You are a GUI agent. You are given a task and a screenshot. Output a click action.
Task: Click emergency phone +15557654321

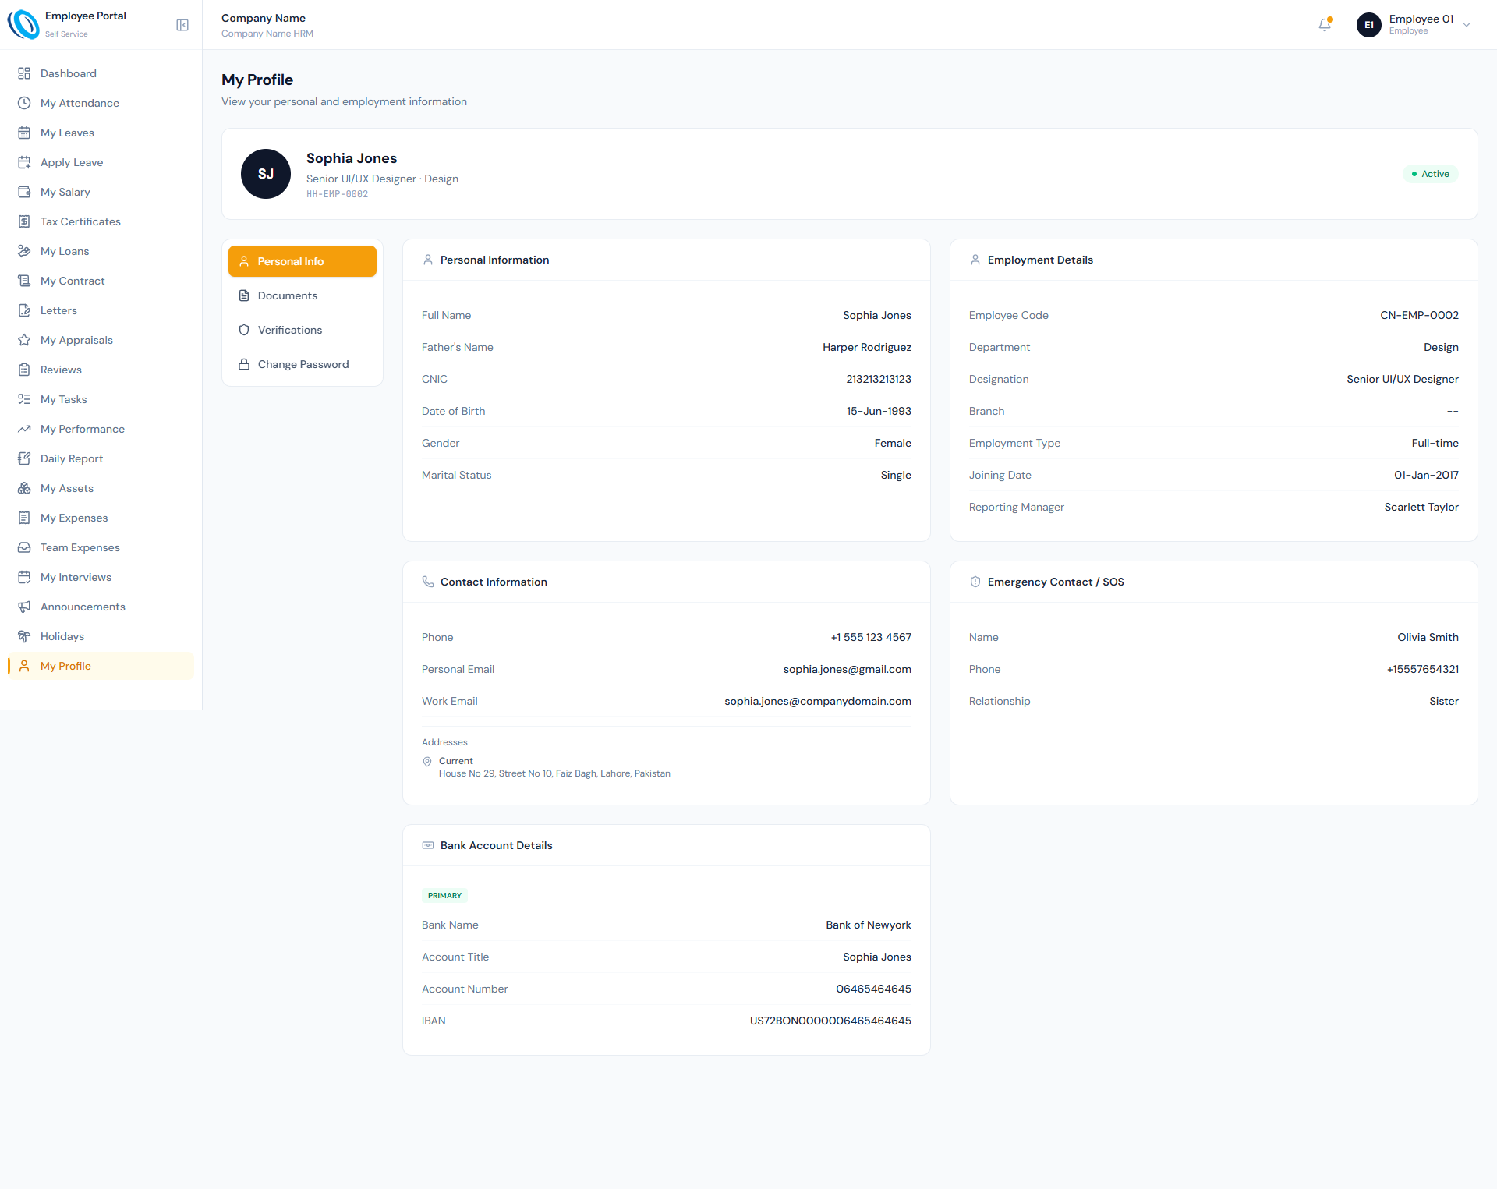tap(1423, 669)
